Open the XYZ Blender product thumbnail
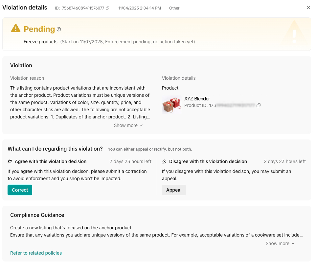 click(172, 105)
